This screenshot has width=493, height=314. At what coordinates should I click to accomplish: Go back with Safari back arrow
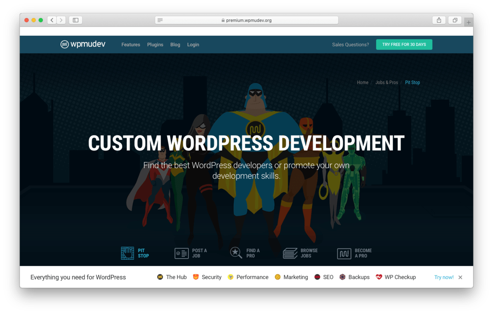[x=52, y=20]
